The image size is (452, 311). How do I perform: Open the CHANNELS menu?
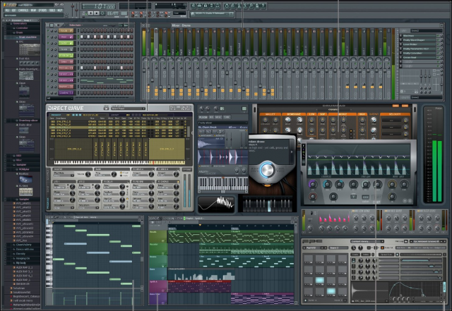pyautogui.click(x=23, y=11)
